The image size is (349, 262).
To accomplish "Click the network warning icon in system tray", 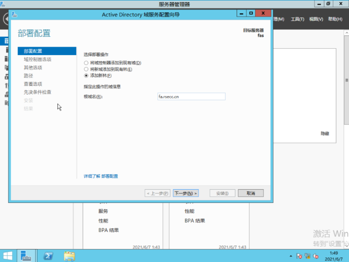I will tap(307, 256).
